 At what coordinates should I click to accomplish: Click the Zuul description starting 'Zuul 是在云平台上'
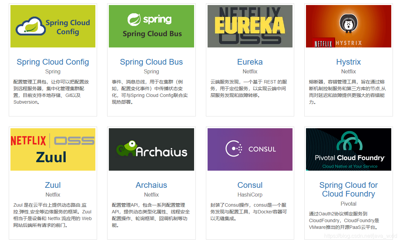click(x=52, y=215)
